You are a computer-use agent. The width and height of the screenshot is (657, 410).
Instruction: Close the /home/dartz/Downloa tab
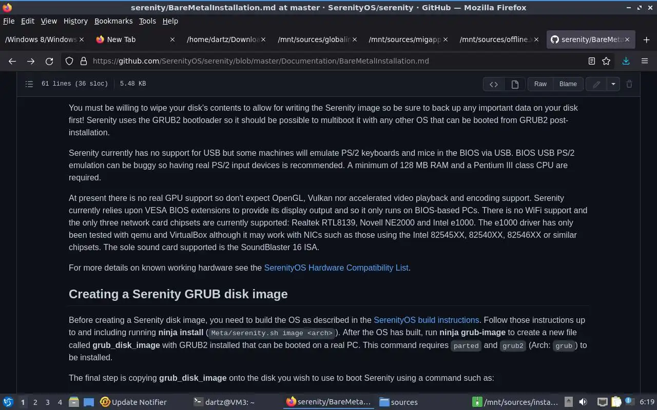point(263,39)
